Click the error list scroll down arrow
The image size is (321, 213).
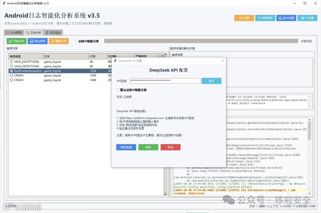166,194
